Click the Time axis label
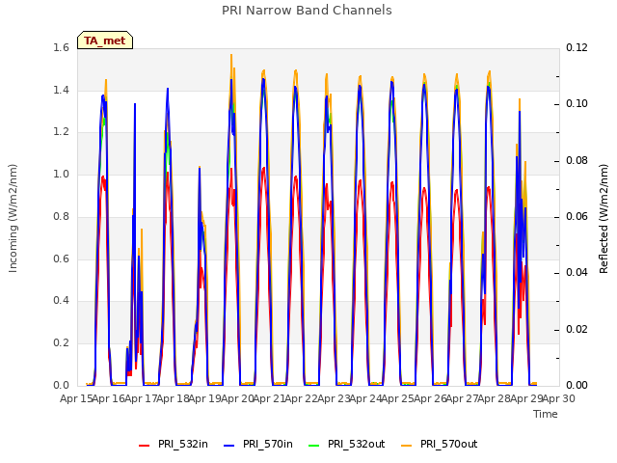This screenshot has height=463, width=617. (546, 414)
